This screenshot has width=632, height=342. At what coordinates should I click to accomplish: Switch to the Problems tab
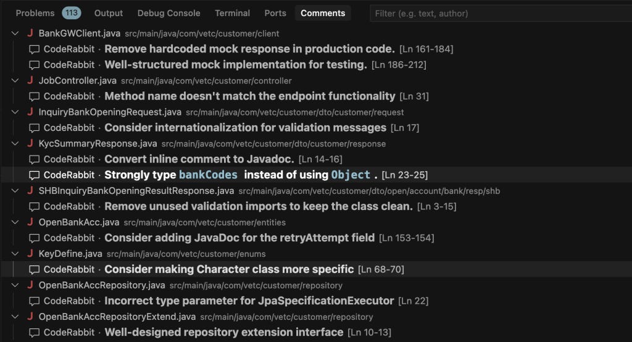35,13
